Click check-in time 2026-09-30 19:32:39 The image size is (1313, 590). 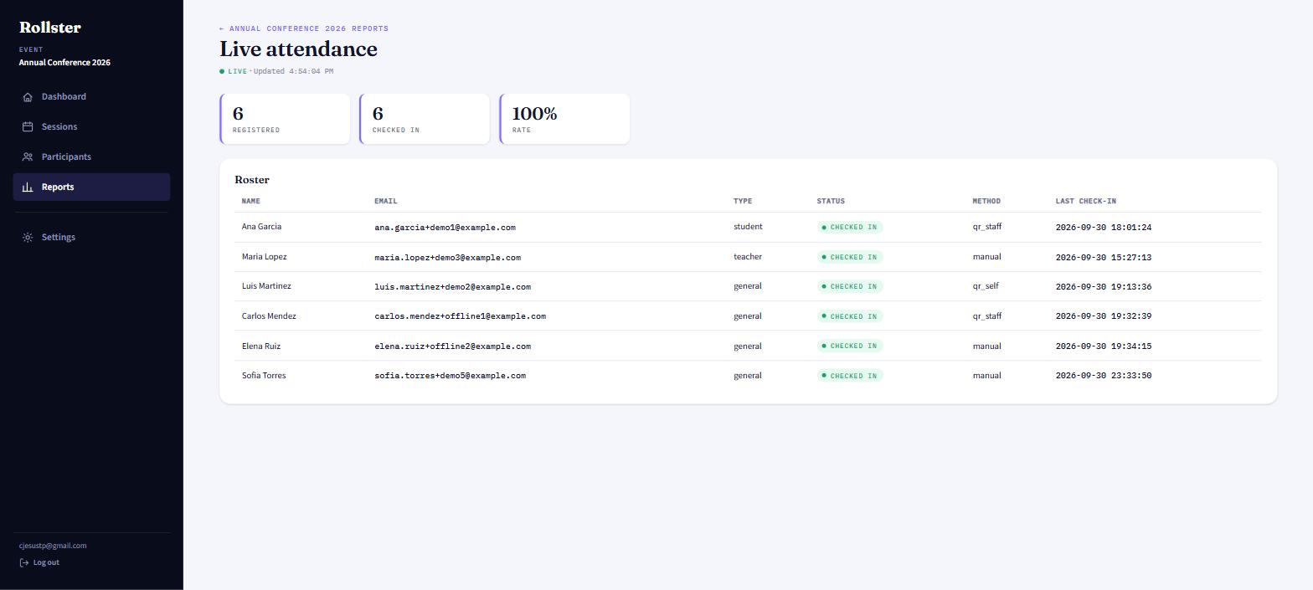pyautogui.click(x=1104, y=316)
